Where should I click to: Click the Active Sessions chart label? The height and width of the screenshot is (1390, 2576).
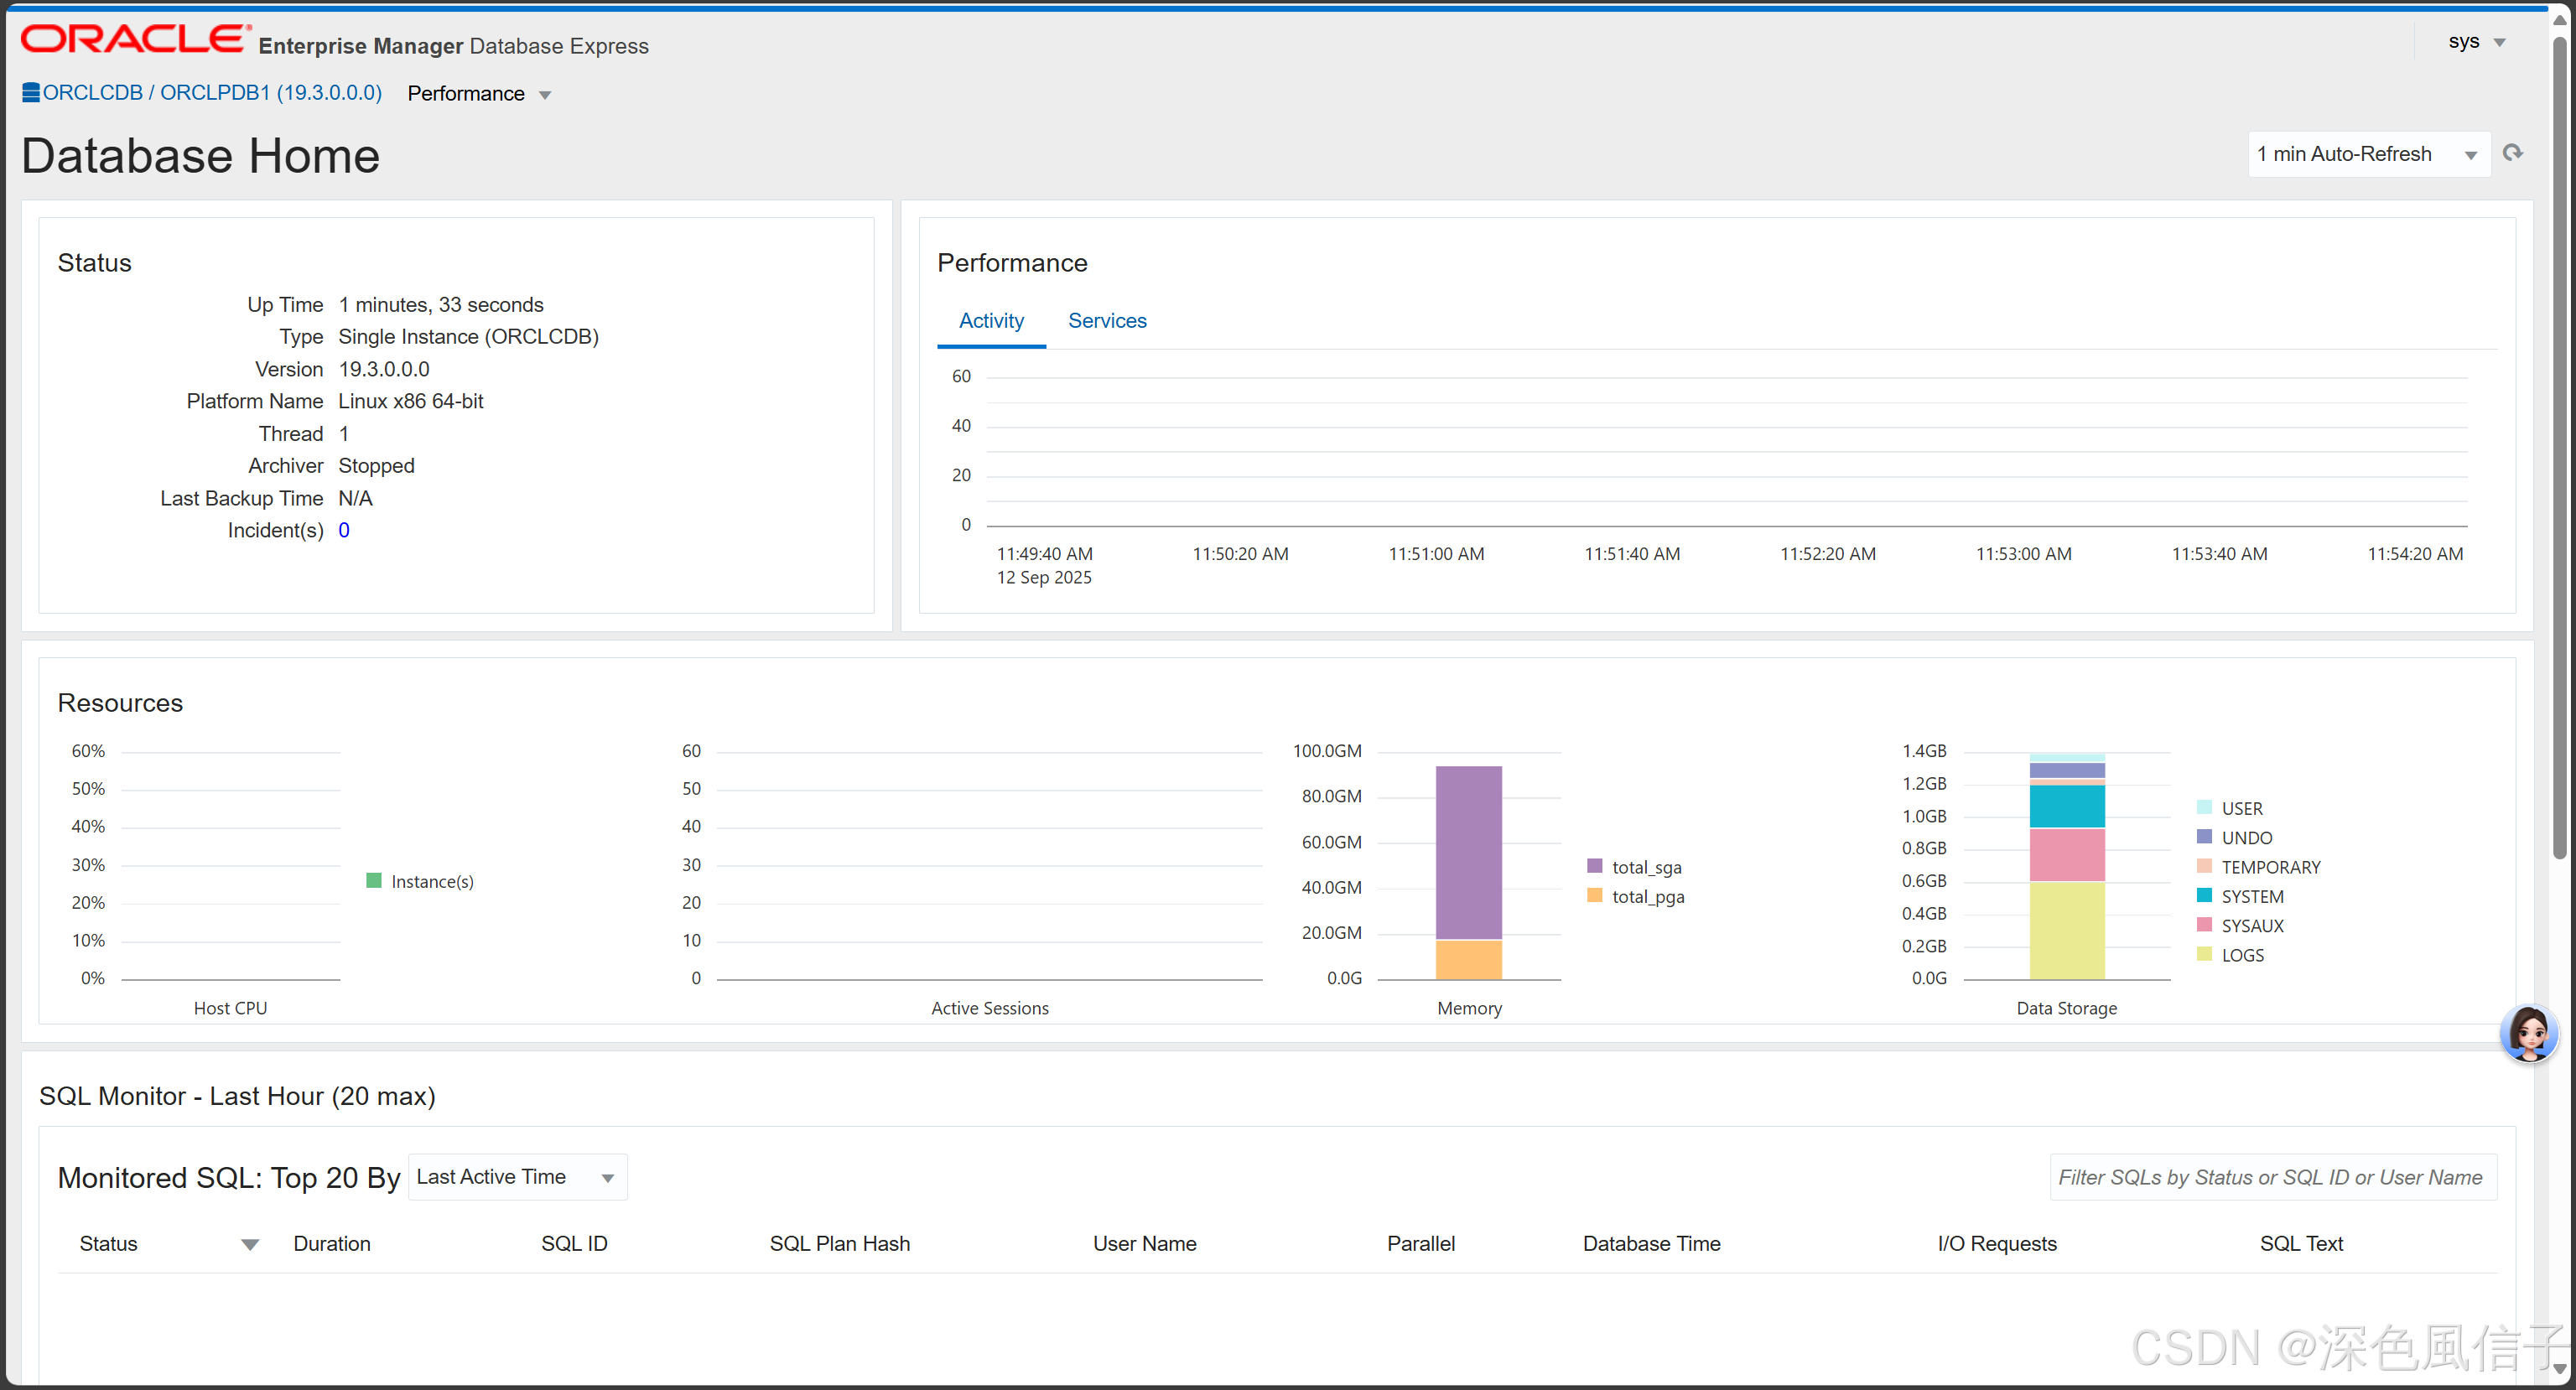pyautogui.click(x=989, y=1008)
